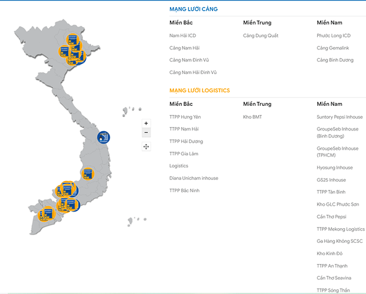Image resolution: width=366 pixels, height=294 pixels.
Task: Open GroupeSeb Inhouse (TPHCM) link
Action: tap(338, 152)
